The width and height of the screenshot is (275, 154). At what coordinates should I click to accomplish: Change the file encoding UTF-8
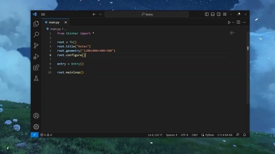[184, 135]
